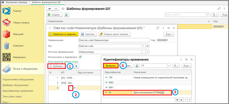The height and width of the screenshot is (104, 229).
Task: Go forward with the right arrow
Action: point(56,9)
